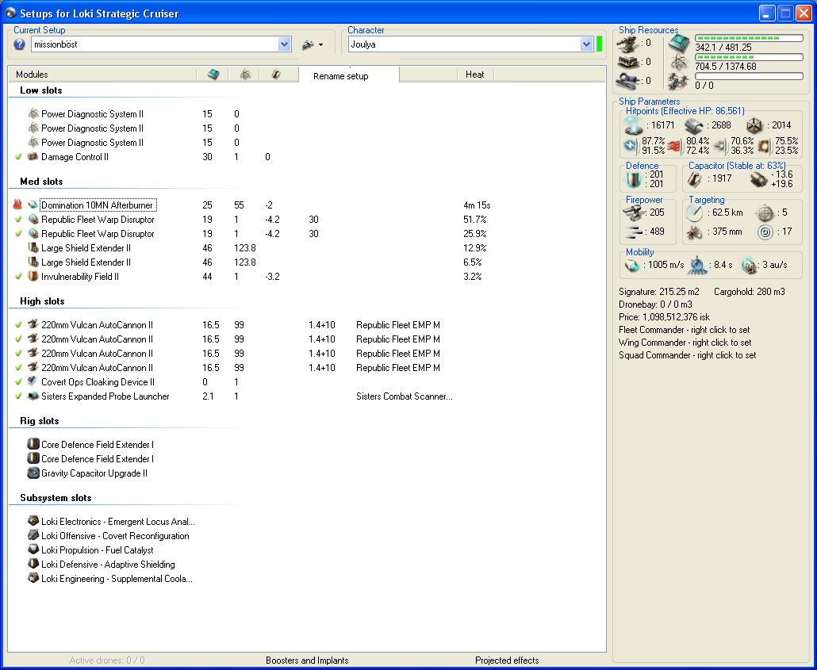
Task: Click the Med slots section header
Action: tap(41, 182)
